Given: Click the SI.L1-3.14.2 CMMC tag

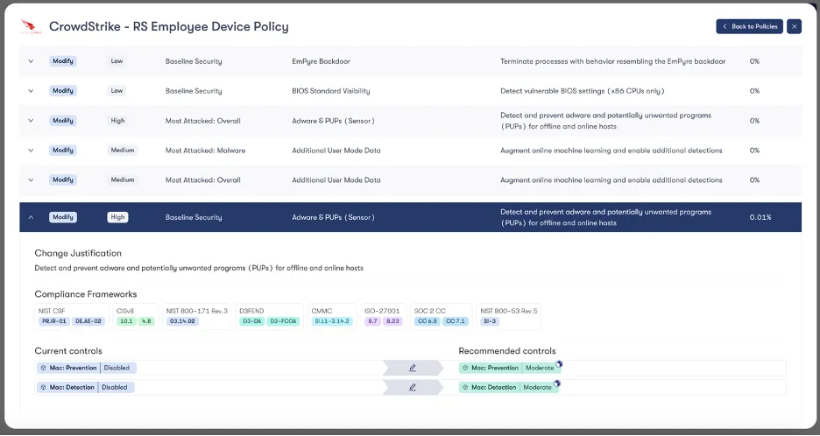Looking at the screenshot, I should pyautogui.click(x=332, y=321).
